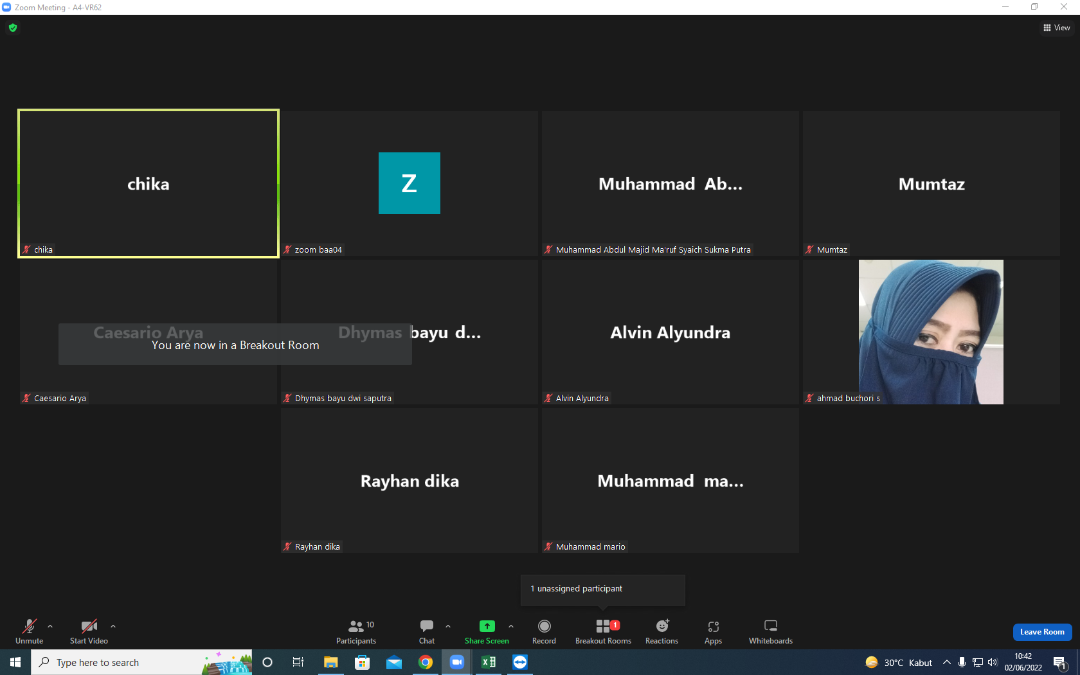The width and height of the screenshot is (1080, 675).
Task: Expand Share Screen options arrow
Action: [511, 626]
